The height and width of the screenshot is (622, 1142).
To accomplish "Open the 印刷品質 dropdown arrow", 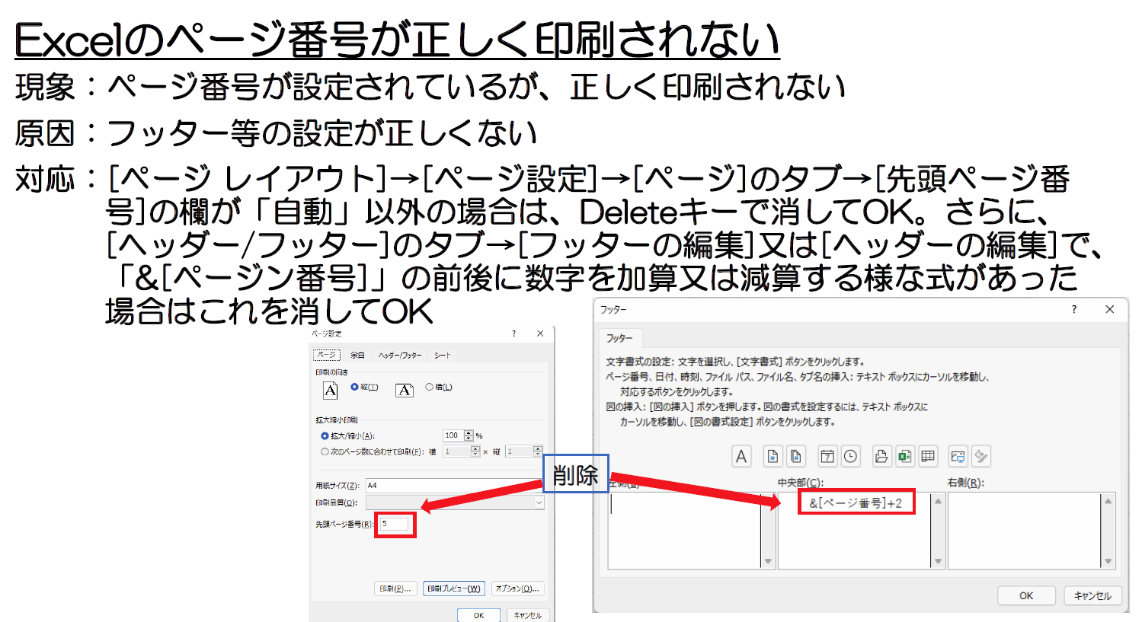I will pos(539,502).
